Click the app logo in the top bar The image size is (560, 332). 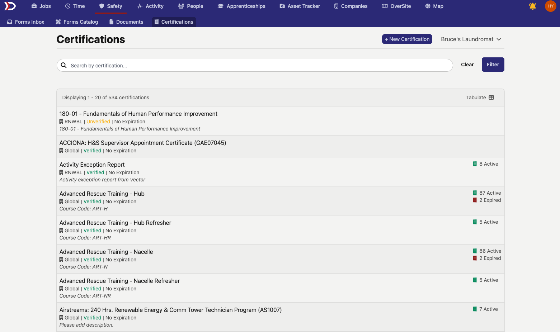10,6
